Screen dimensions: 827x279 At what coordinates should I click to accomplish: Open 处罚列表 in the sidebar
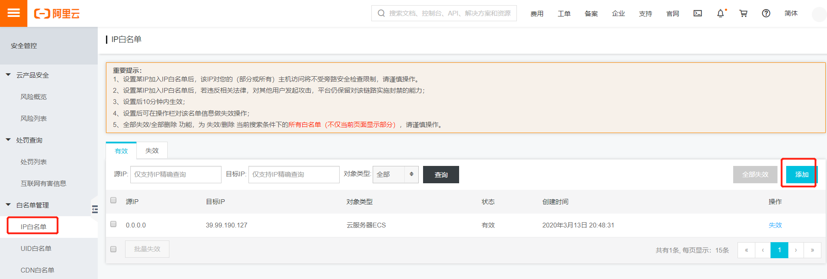click(33, 162)
